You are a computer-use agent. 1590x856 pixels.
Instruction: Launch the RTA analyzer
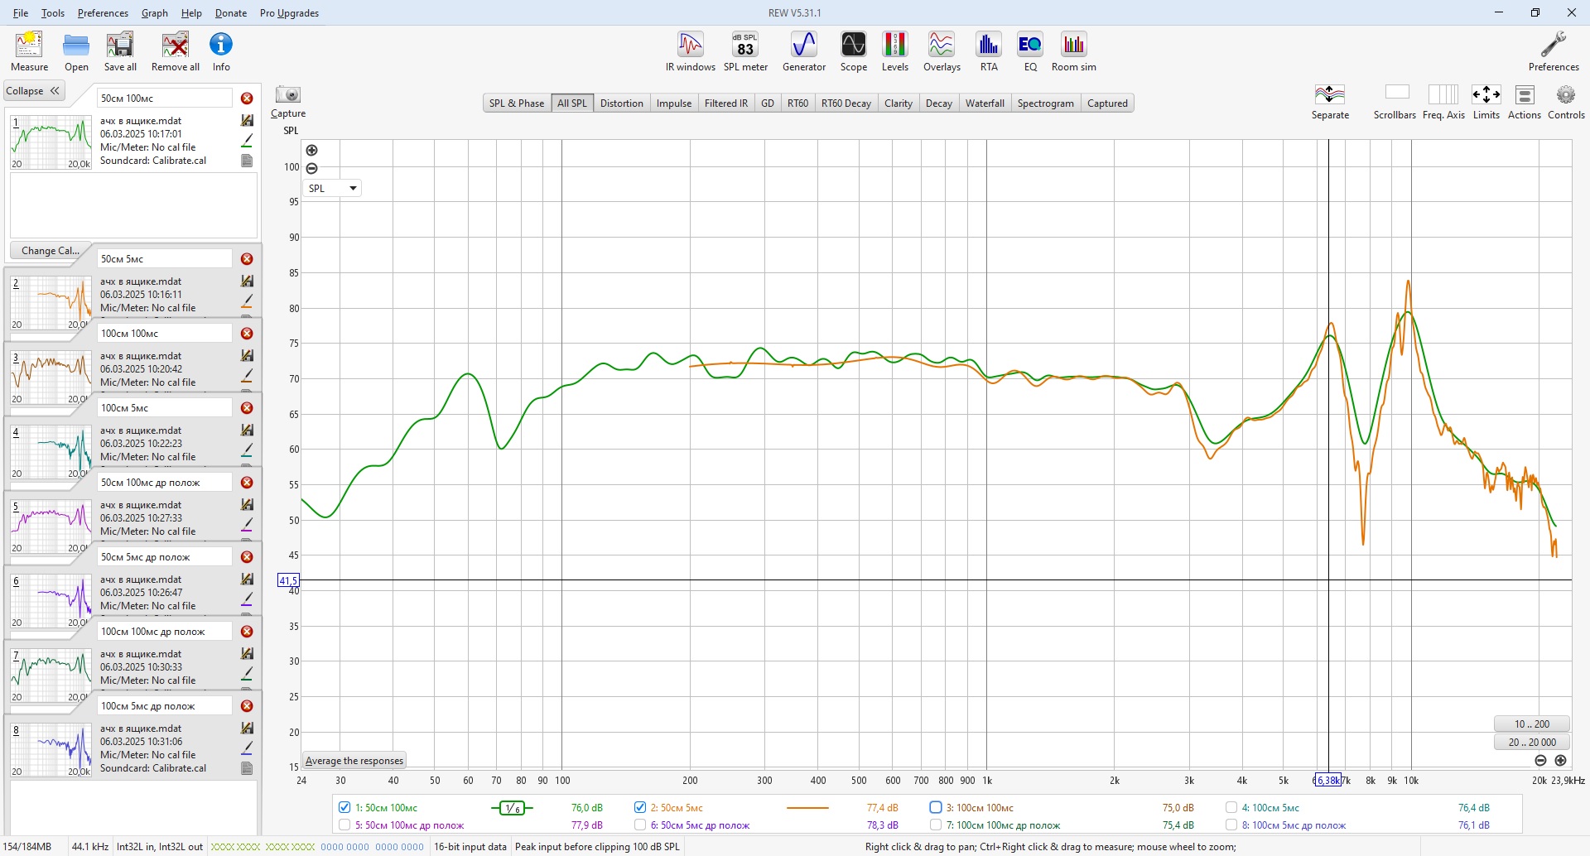click(x=989, y=51)
